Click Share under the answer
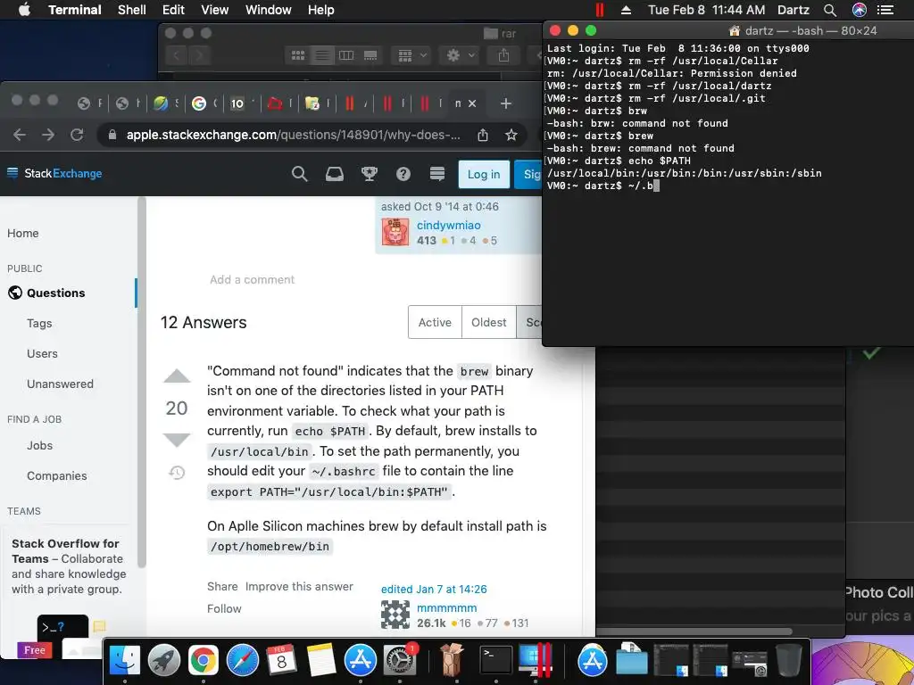Screen dimensions: 914x685 (x=222, y=587)
